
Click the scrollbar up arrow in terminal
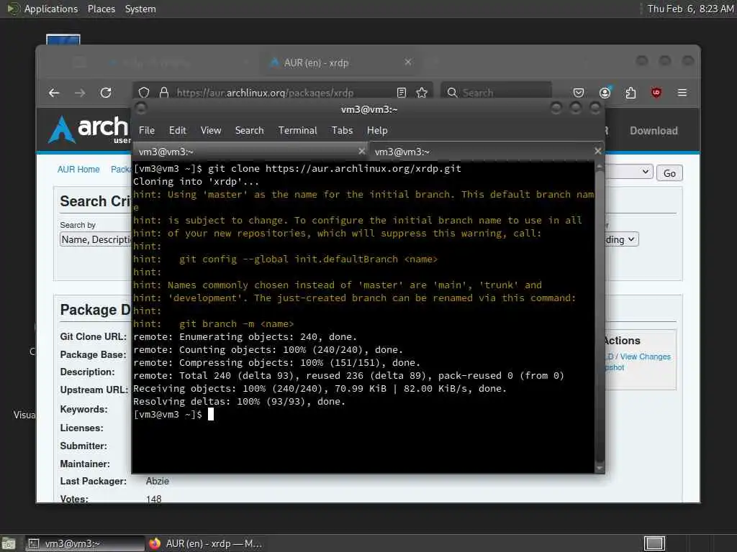coord(600,167)
